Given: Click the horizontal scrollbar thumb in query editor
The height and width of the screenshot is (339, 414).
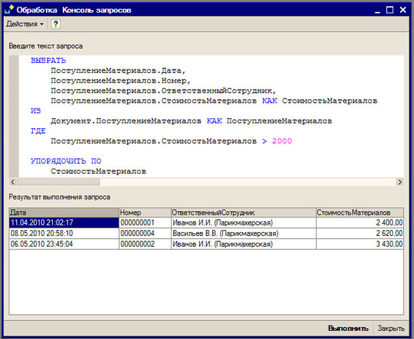Looking at the screenshot, I should click(x=58, y=182).
